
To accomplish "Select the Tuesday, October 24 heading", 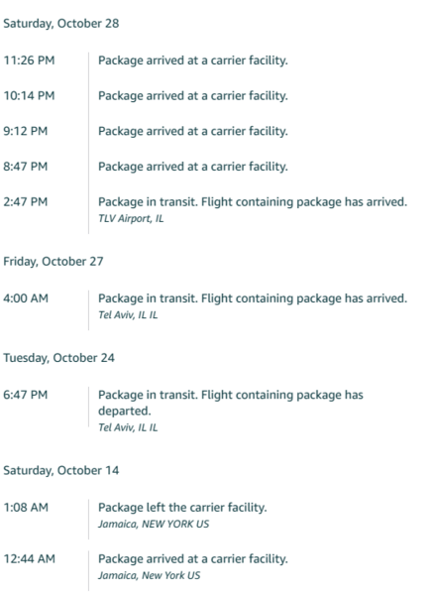I will point(58,358).
